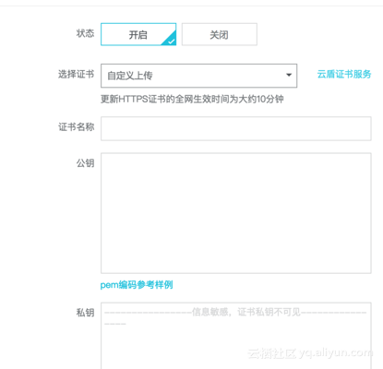This screenshot has width=383, height=369.
Task: Click the divider line above the form
Action: pyautogui.click(x=191, y=6)
